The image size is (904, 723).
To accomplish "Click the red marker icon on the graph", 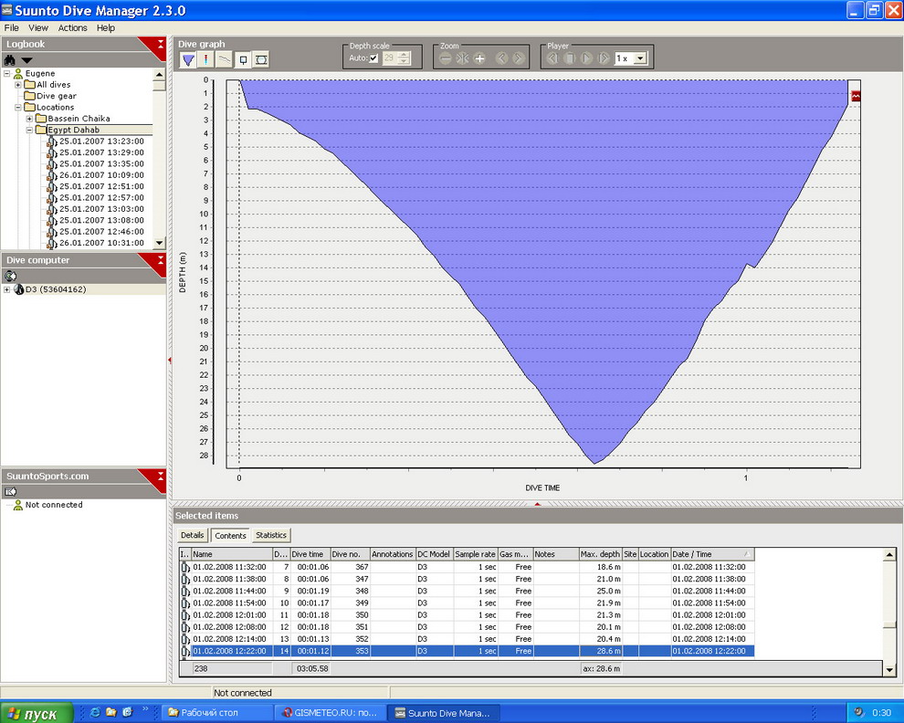I will [x=856, y=96].
